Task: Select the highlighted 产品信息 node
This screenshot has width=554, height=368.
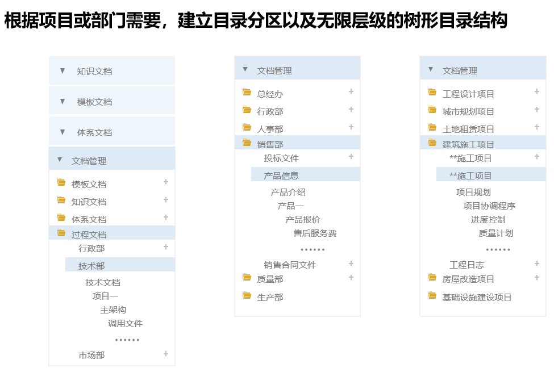Action: point(306,174)
